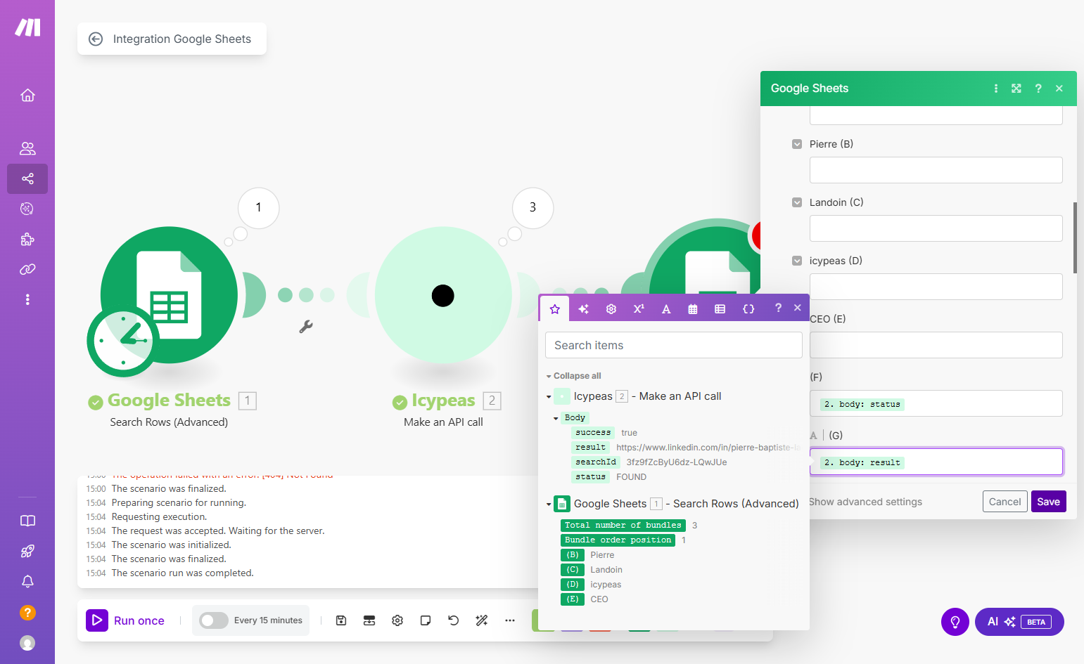Open Google Sheets panel three-dots menu
This screenshot has width=1084, height=664.
click(x=996, y=89)
